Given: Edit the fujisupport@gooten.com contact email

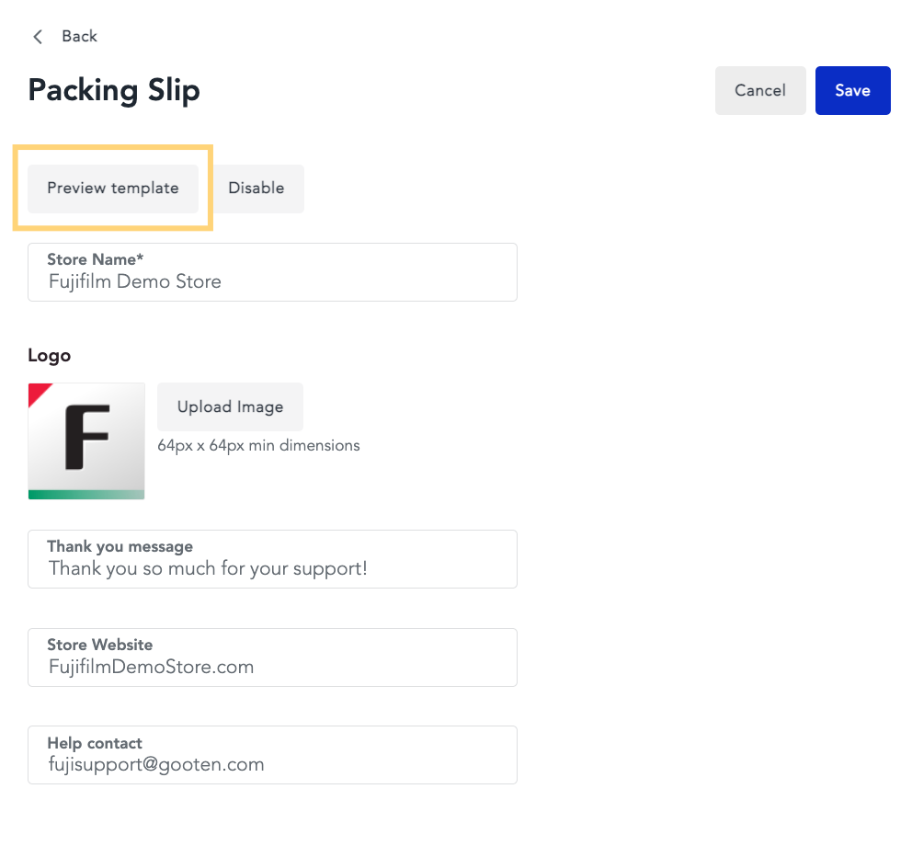Looking at the screenshot, I should point(156,764).
